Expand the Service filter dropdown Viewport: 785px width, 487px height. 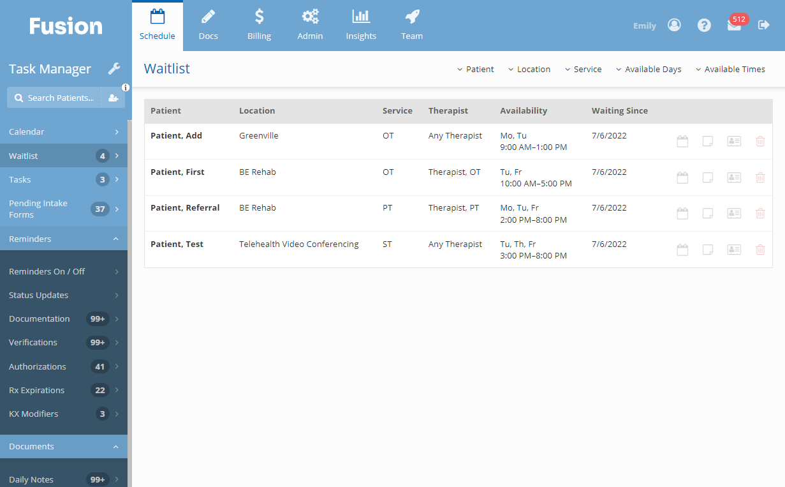(583, 69)
